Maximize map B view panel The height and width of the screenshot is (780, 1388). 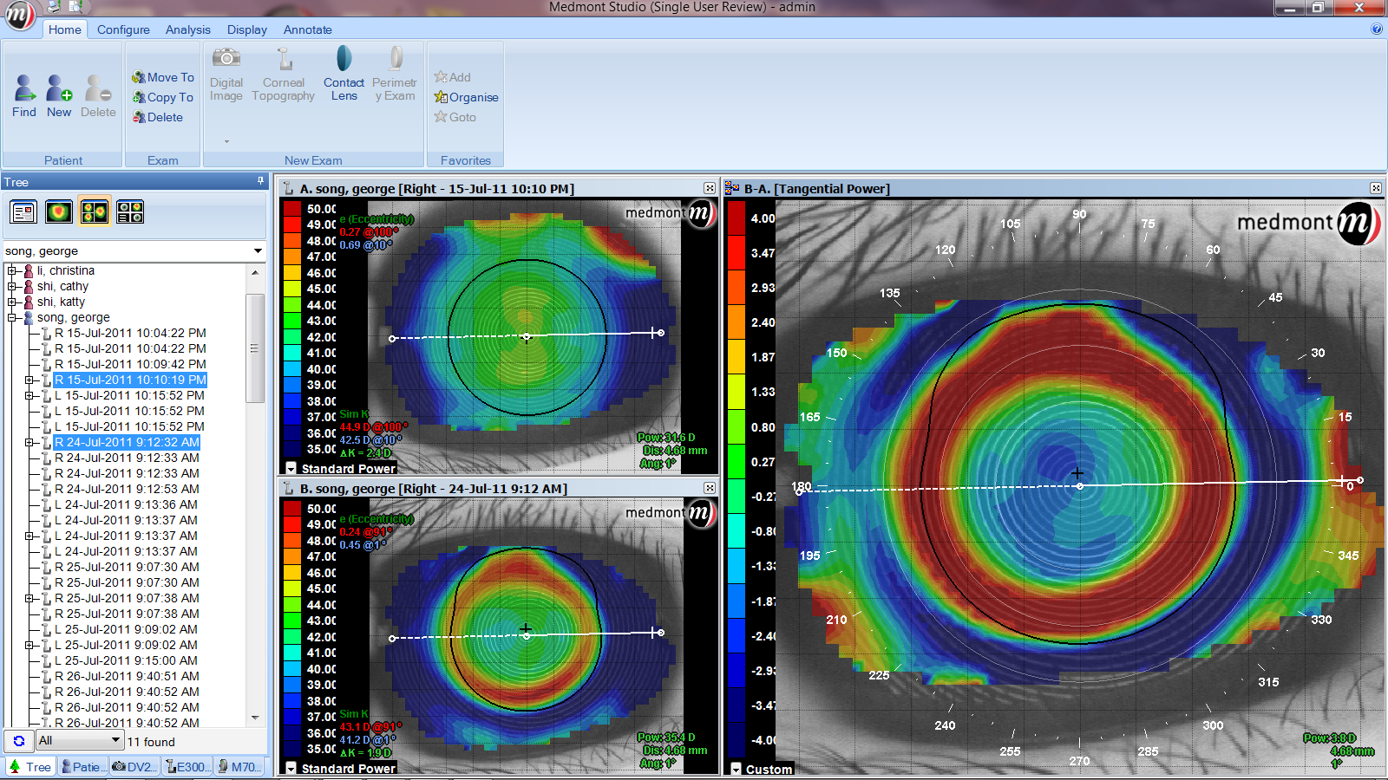pyautogui.click(x=710, y=488)
